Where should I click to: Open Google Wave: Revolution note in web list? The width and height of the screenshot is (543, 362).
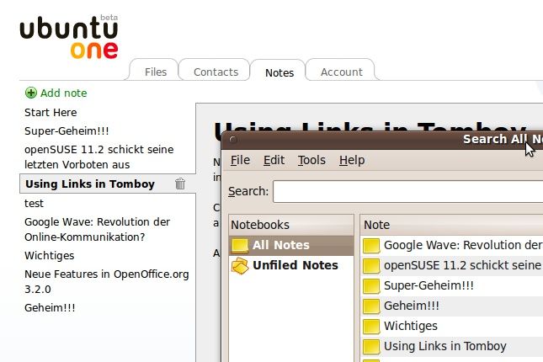click(x=97, y=229)
